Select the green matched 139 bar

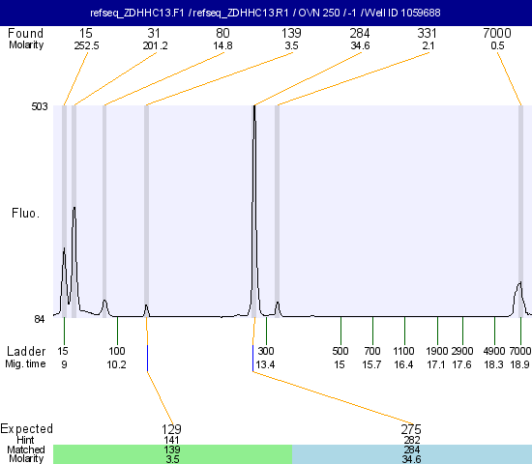[173, 454]
